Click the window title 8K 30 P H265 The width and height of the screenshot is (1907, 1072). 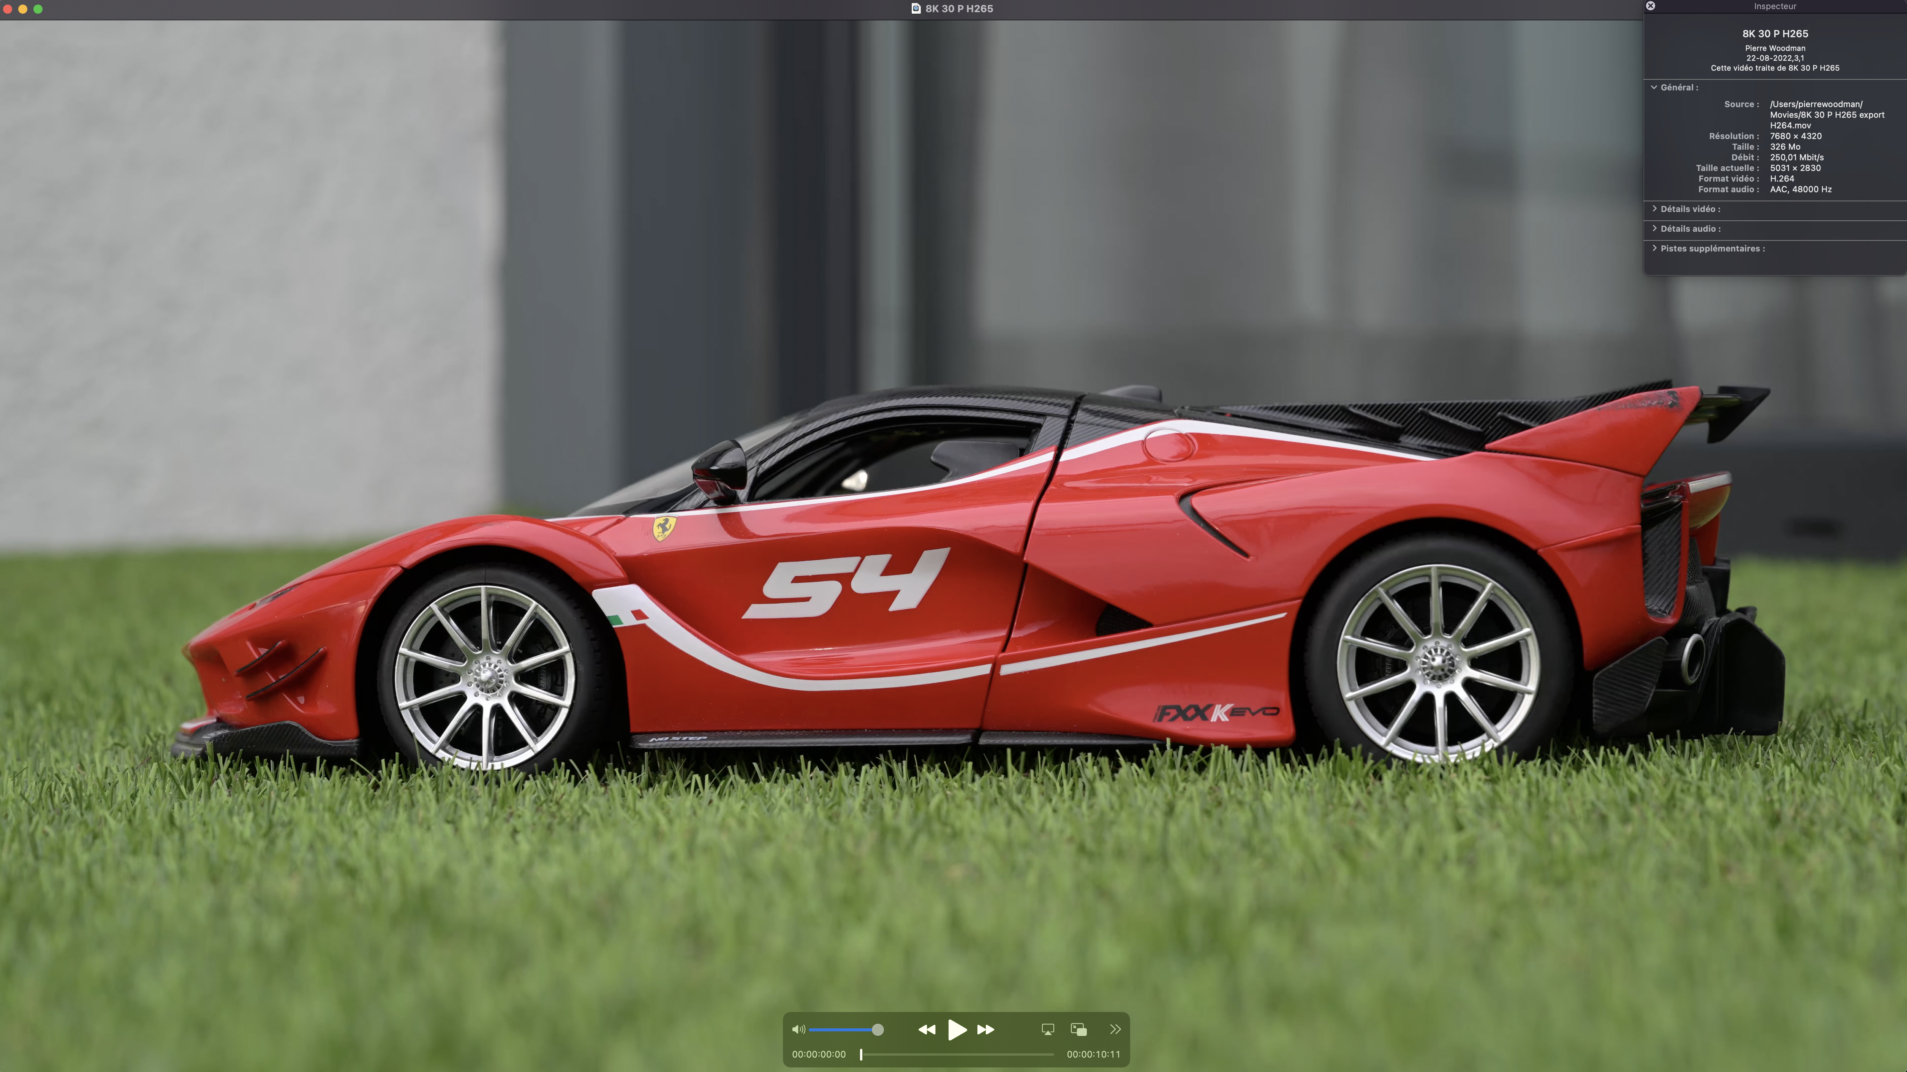(959, 9)
